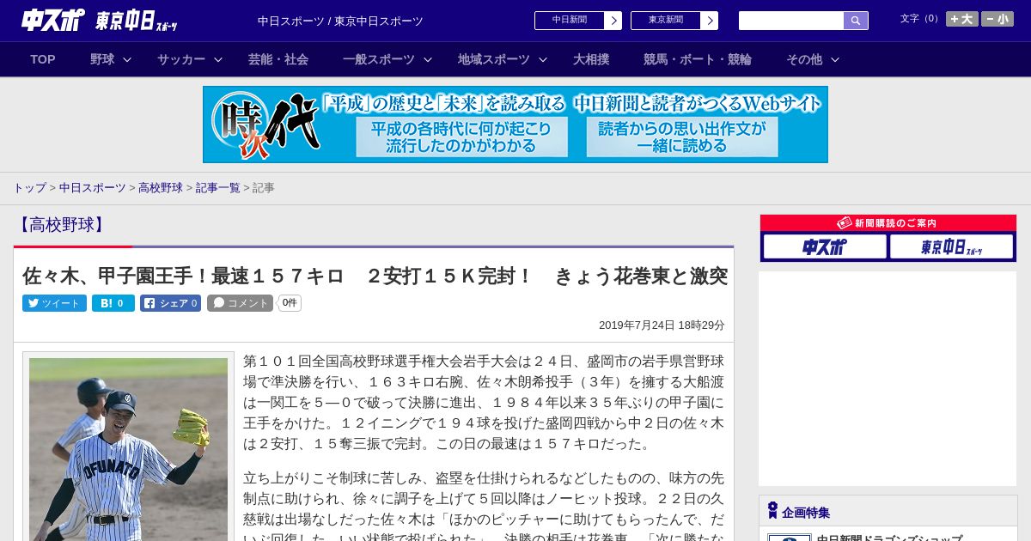Click the article date 2019年7月24日
This screenshot has width=1031, height=541.
pos(662,325)
